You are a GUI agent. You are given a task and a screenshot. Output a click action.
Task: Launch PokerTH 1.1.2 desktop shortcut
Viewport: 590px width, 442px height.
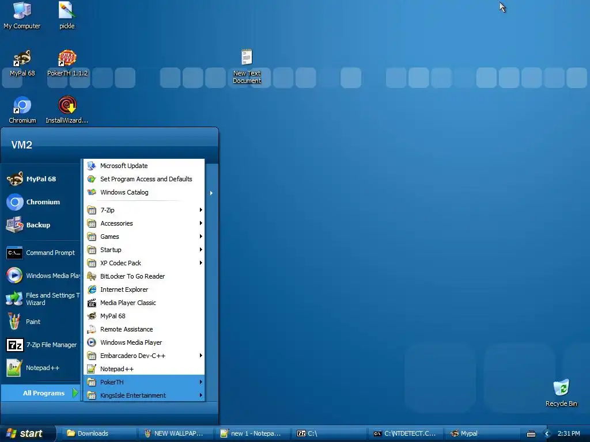[x=67, y=63]
